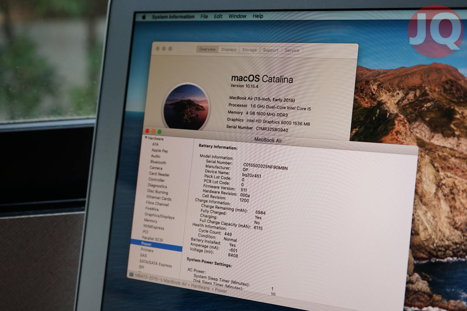Select Bluetooth in the sidebar
This screenshot has height=311, width=467.
(158, 162)
